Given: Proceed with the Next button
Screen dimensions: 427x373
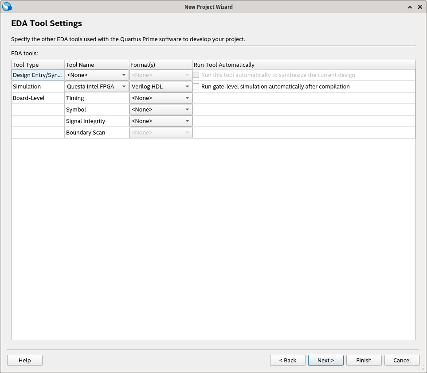Looking at the screenshot, I should point(326,360).
